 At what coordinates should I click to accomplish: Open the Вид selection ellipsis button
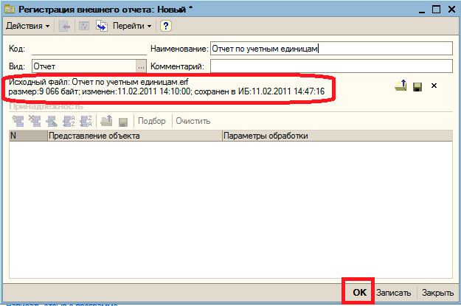[x=140, y=66]
